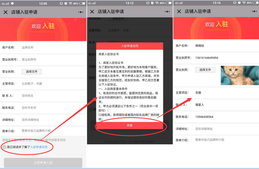This screenshot has height=169, width=259.
Task: Open the more options dots in middle screen
Action: 167,12
